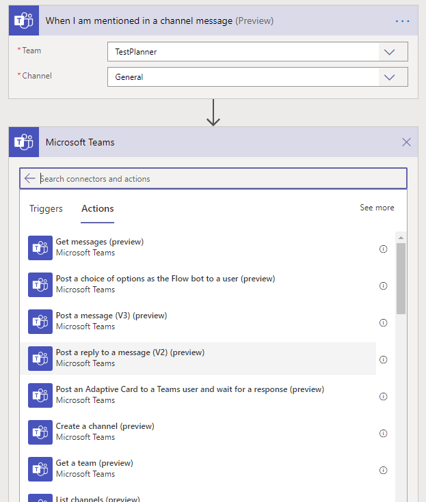Click the Teams icon beside Post a choice of options
The image size is (426, 502).
click(x=40, y=285)
